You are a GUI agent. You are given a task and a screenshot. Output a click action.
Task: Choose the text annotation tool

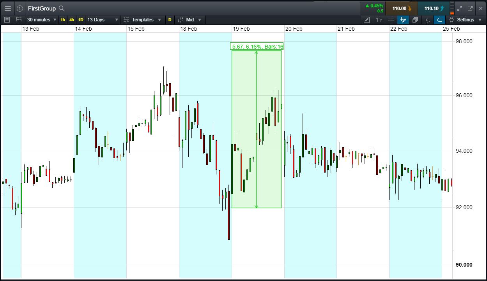(379, 20)
